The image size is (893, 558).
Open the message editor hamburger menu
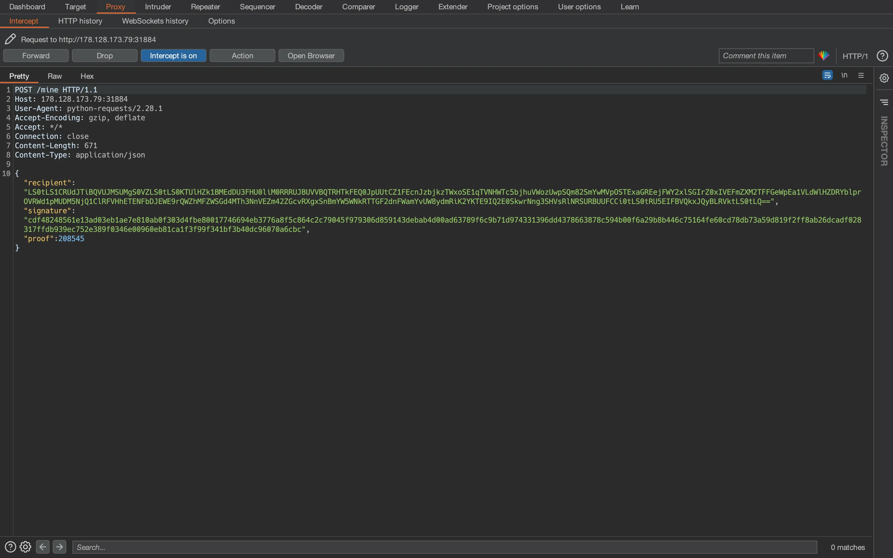tap(861, 75)
